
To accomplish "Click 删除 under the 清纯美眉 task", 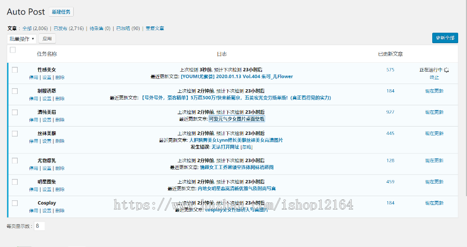I will pyautogui.click(x=60, y=120).
